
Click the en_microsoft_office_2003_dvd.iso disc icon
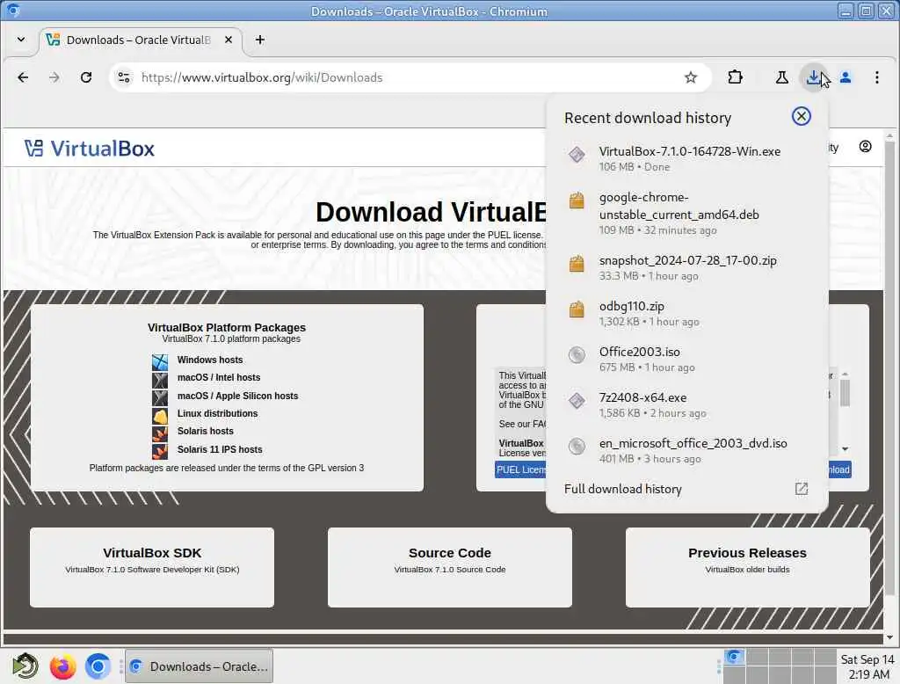577,447
